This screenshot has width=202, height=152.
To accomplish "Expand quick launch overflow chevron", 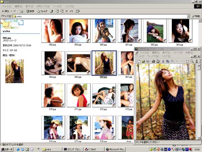I will pyautogui.click(x=38, y=149).
